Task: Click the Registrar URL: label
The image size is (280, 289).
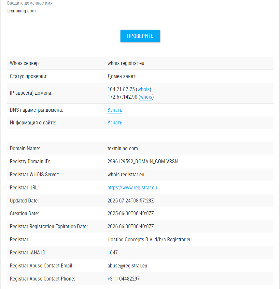Action: point(24,188)
